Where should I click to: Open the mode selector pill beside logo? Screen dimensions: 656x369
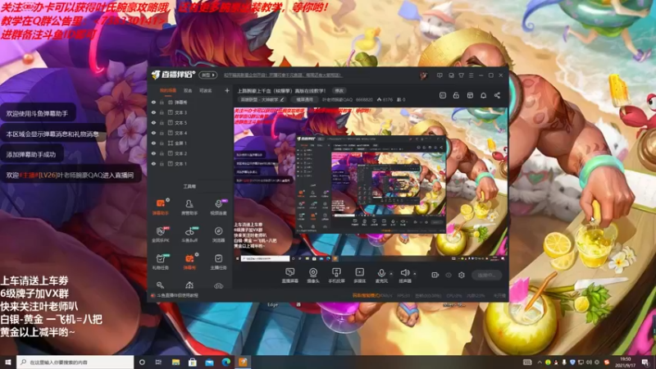pyautogui.click(x=208, y=75)
